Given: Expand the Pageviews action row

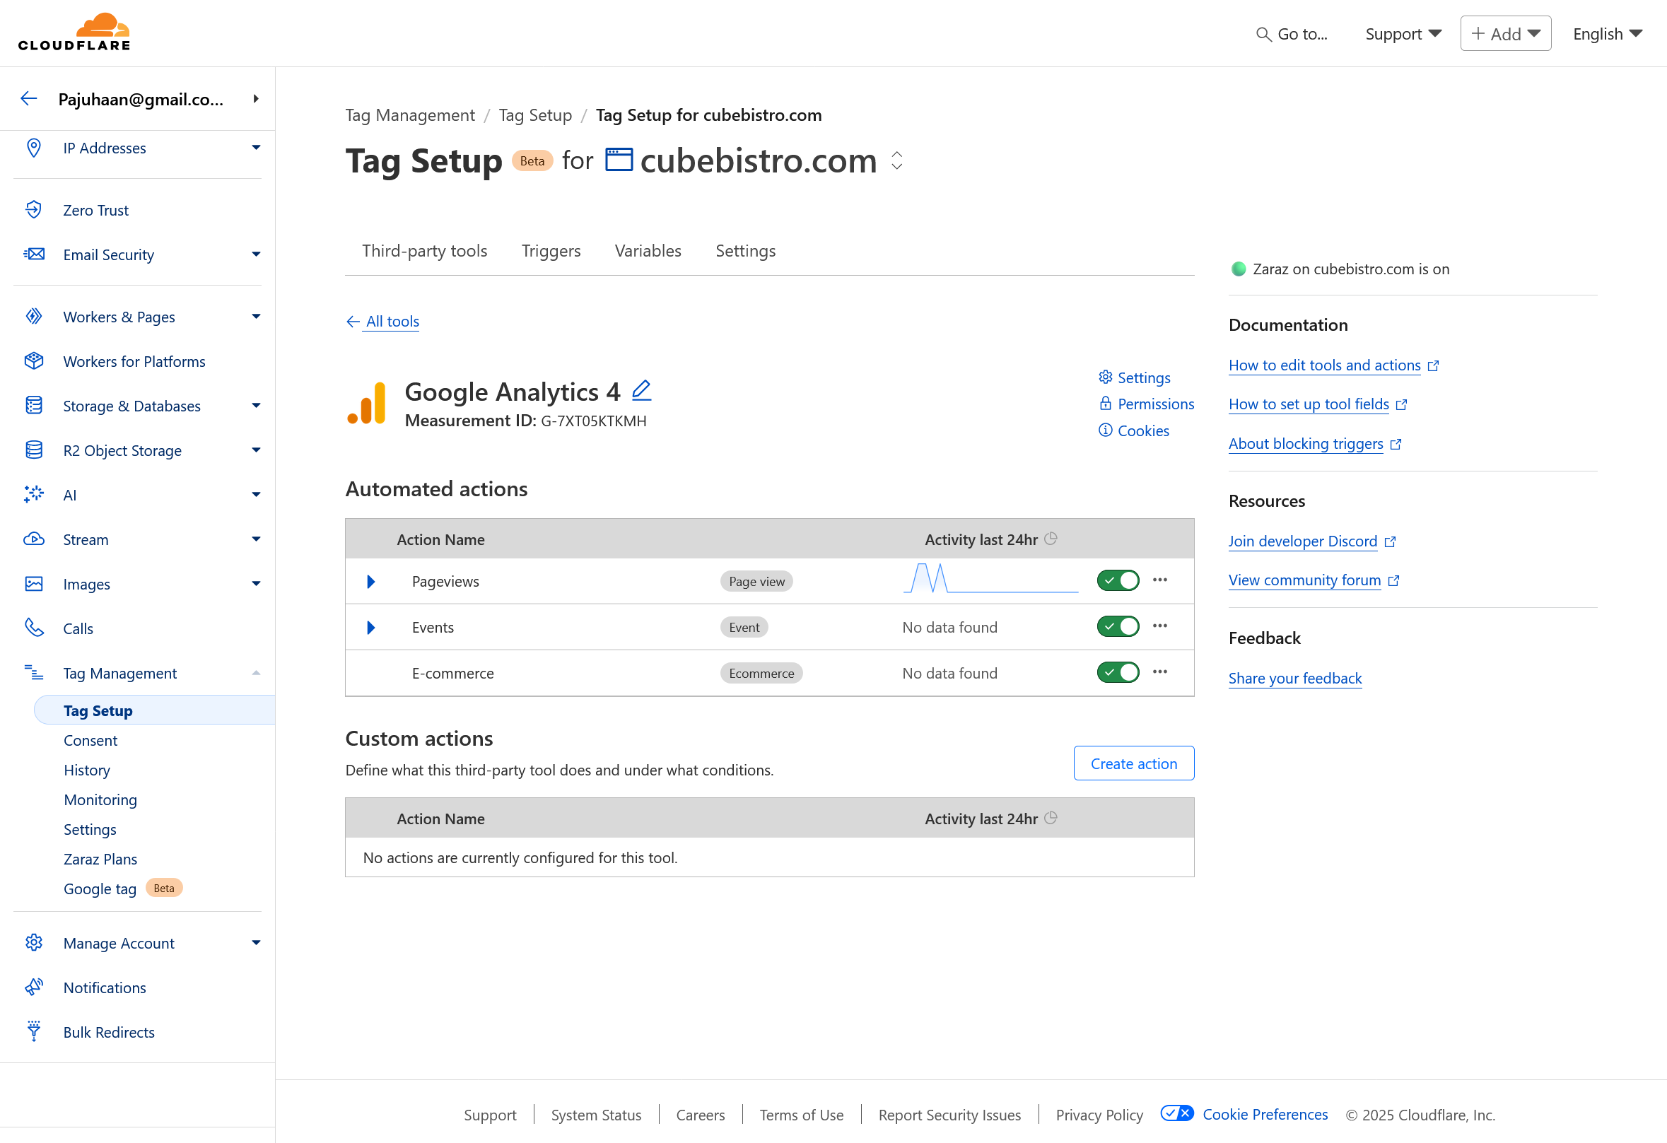Looking at the screenshot, I should 371,581.
